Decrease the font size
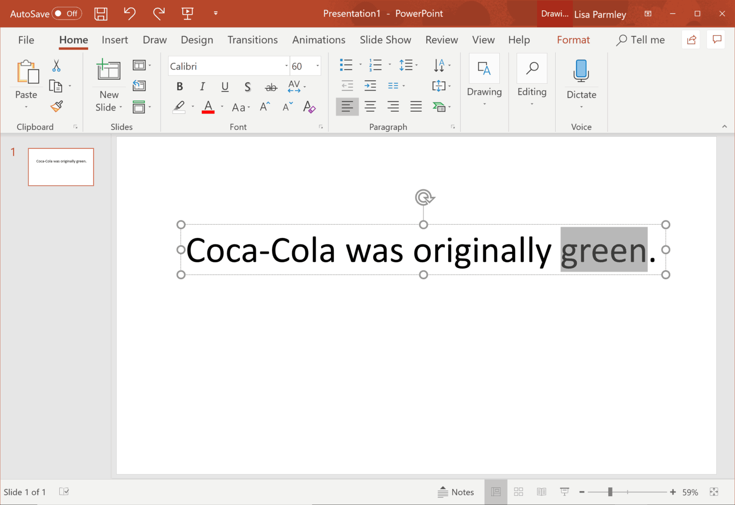Screen dimensions: 735x505 (x=288, y=107)
